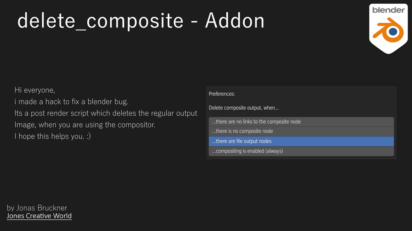Screen dimensions: 412x231
Task: Click the 'Its a post render script' line
Action: coord(106,113)
